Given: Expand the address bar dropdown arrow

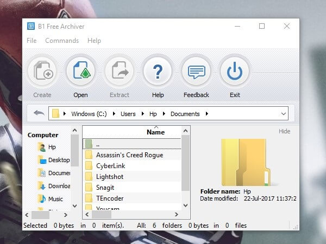Looking at the screenshot, I should click(284, 114).
